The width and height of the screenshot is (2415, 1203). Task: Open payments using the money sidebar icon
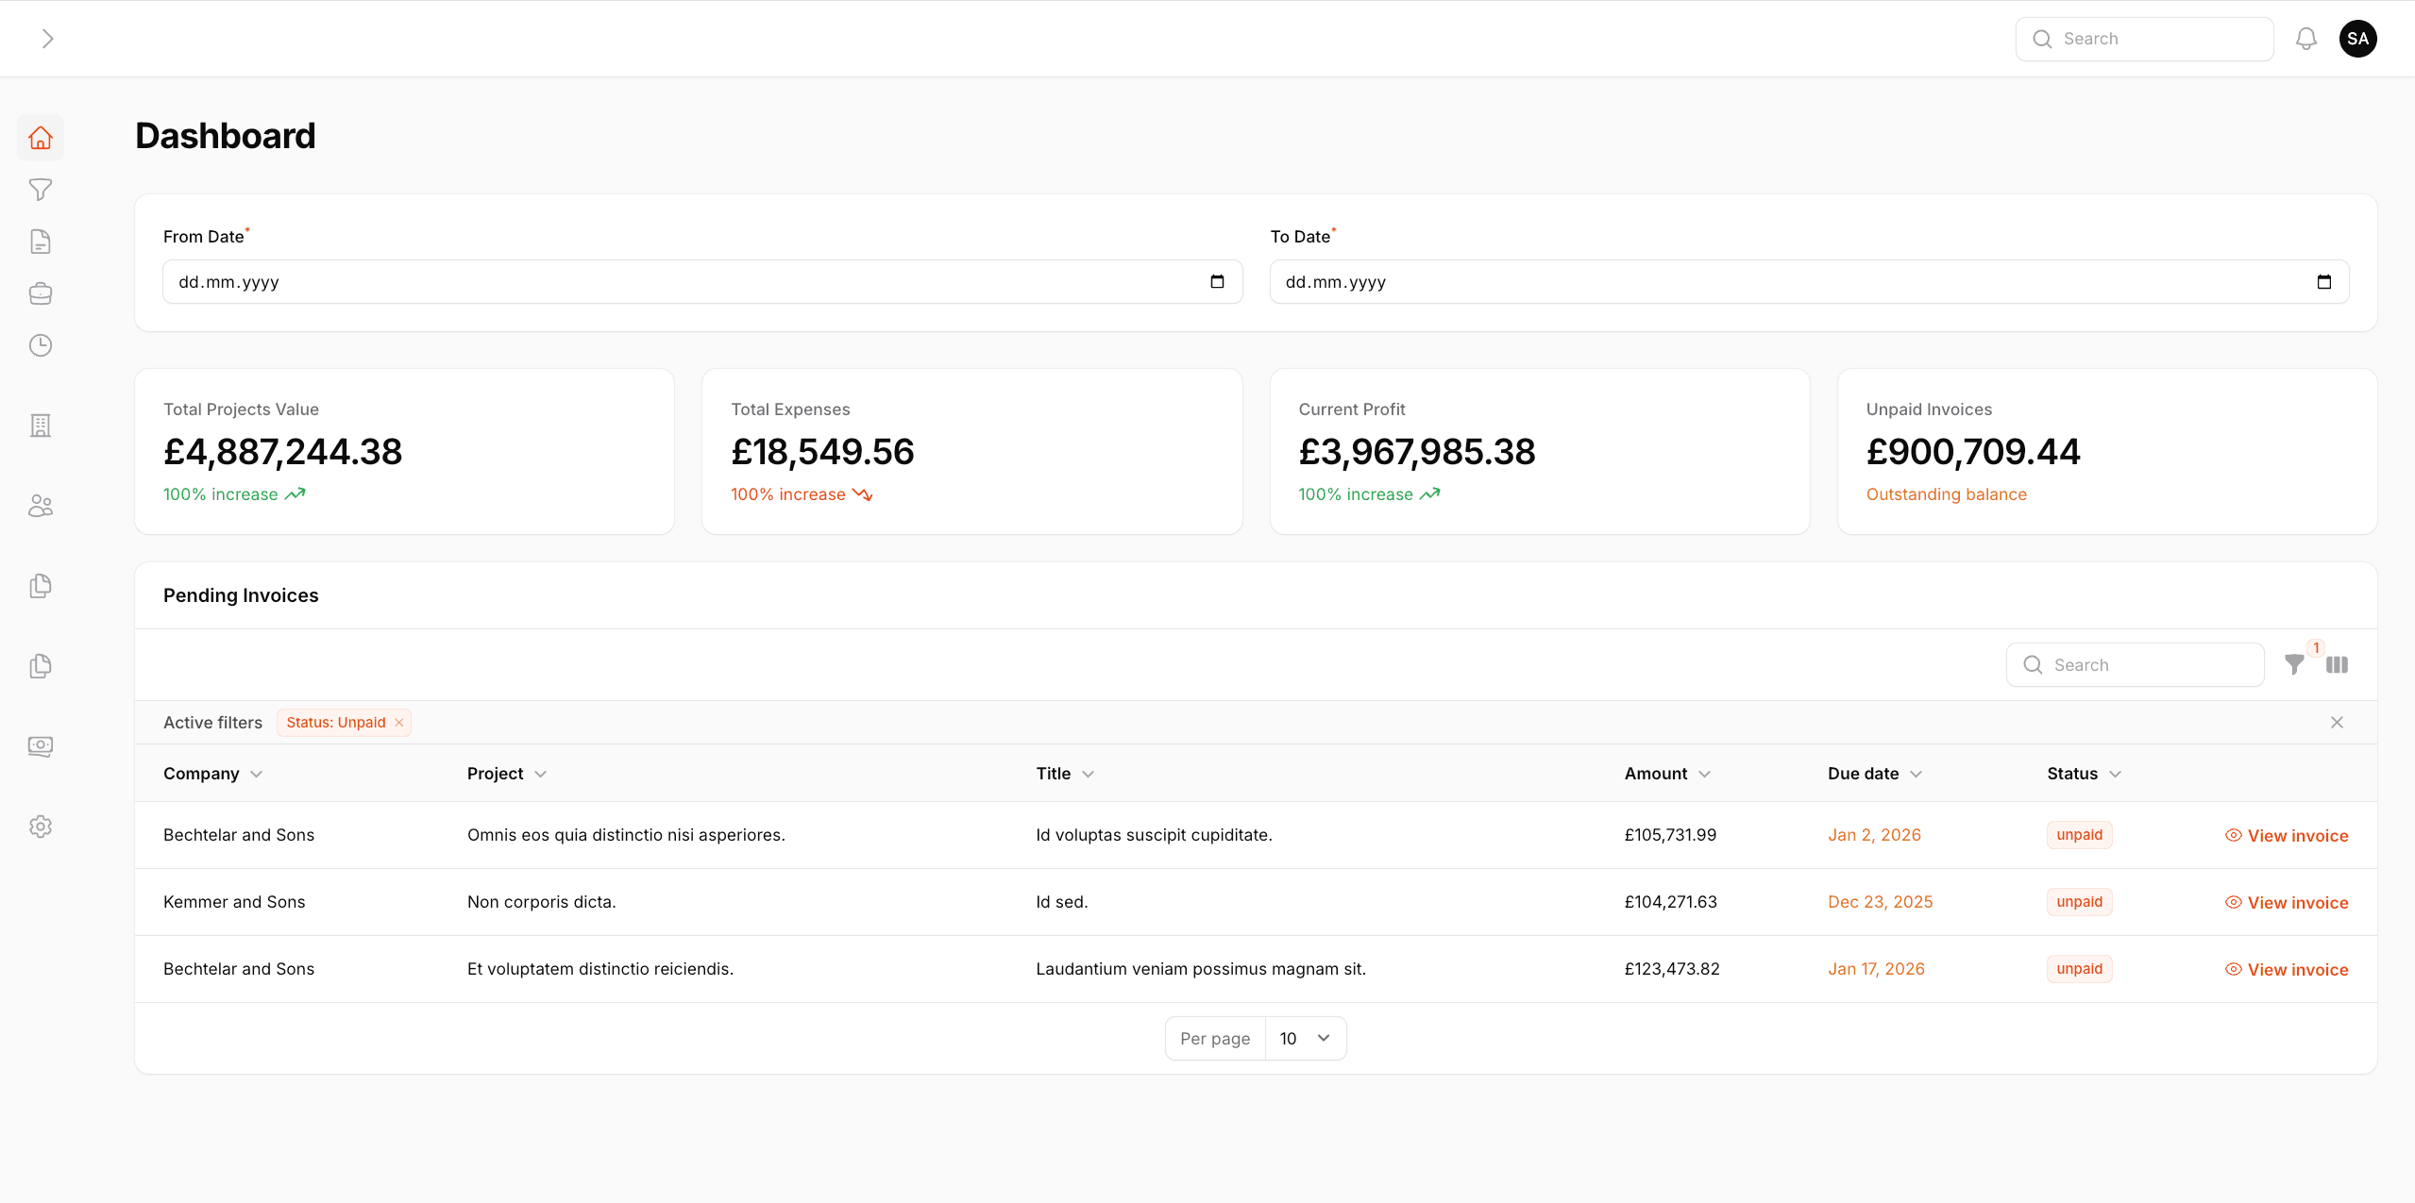pyautogui.click(x=41, y=745)
